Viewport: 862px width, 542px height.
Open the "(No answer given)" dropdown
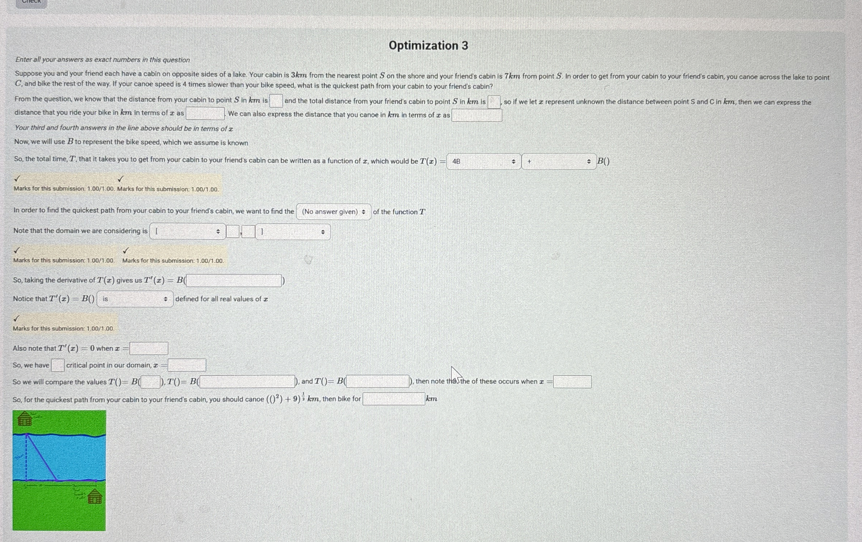tap(333, 212)
